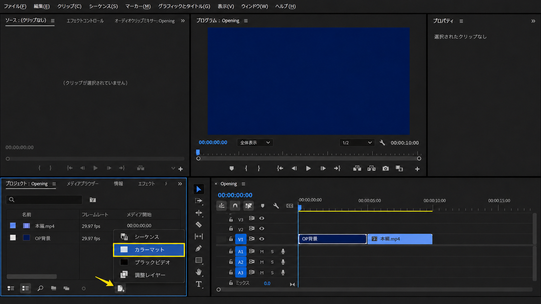Select the Slip tool

coord(199,236)
